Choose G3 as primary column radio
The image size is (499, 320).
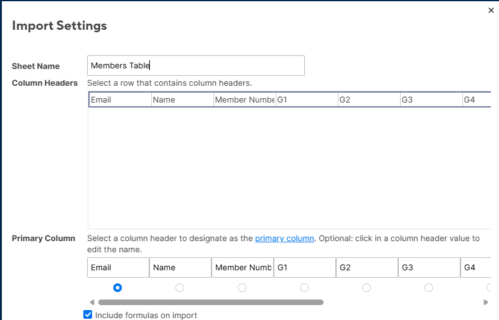tap(429, 288)
